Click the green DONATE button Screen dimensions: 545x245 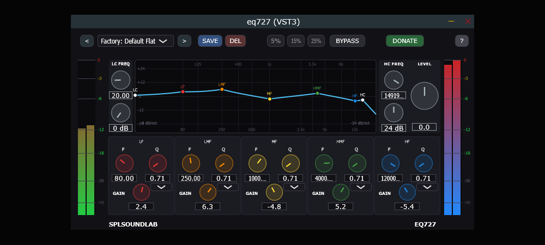coord(405,41)
